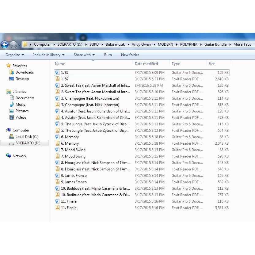
Task: Click the Guitar Pro icon for 1. 87
Action: click(x=57, y=73)
